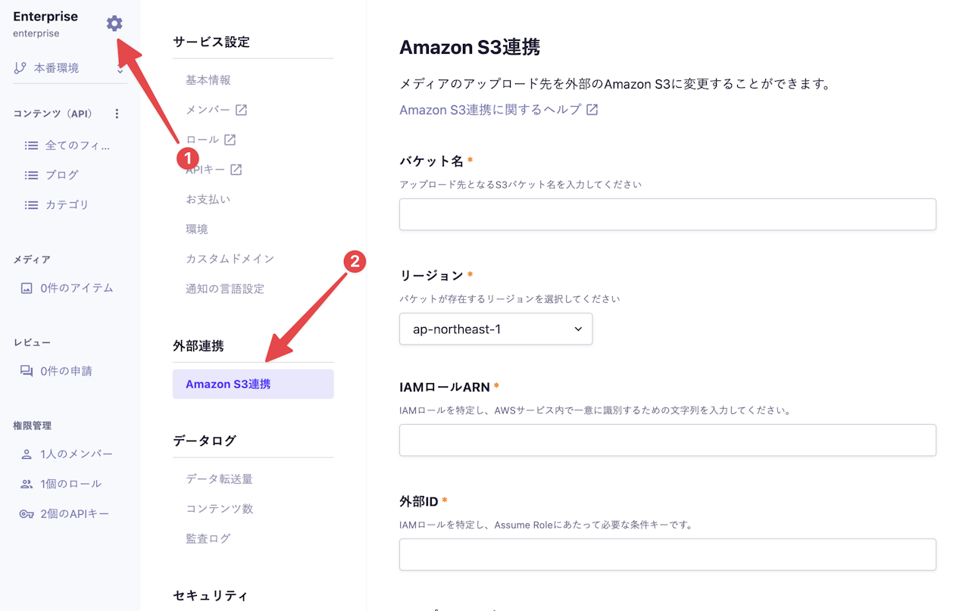
Task: Open external link icon next to メンバー
Action: click(x=241, y=110)
